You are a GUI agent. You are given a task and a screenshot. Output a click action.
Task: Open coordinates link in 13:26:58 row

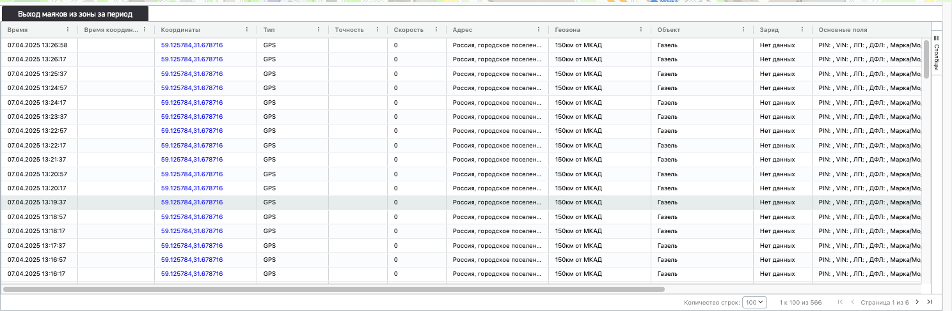192,45
